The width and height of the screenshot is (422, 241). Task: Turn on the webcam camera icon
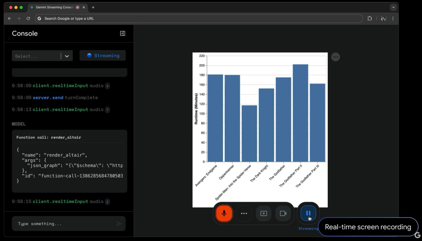click(x=283, y=213)
